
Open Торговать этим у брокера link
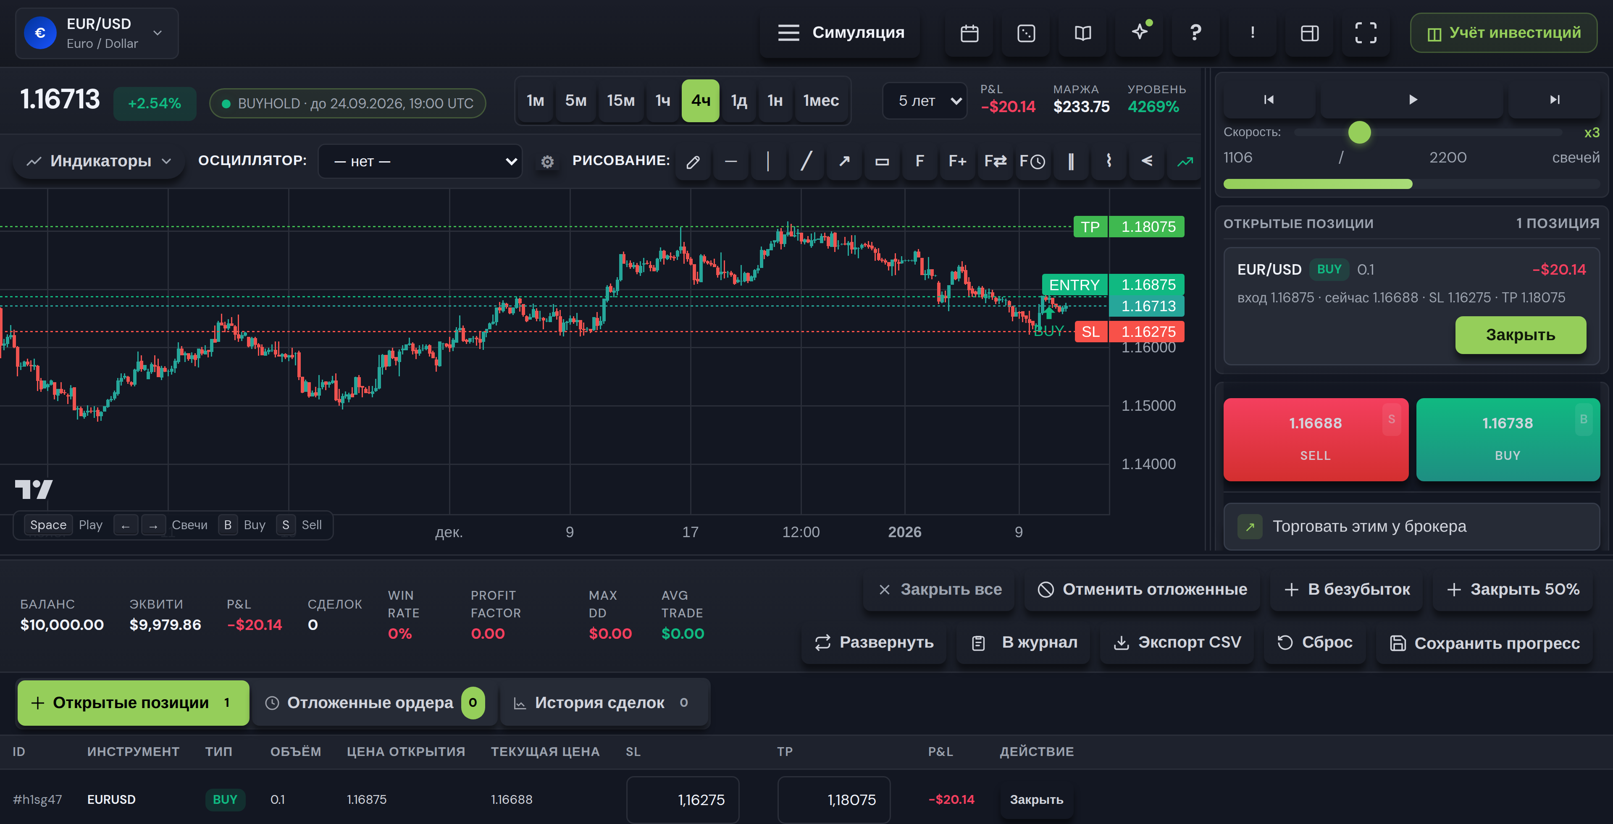click(x=1411, y=527)
